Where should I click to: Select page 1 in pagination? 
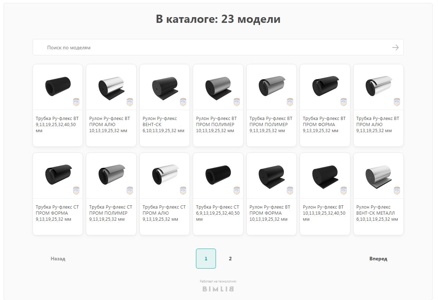[206, 259]
